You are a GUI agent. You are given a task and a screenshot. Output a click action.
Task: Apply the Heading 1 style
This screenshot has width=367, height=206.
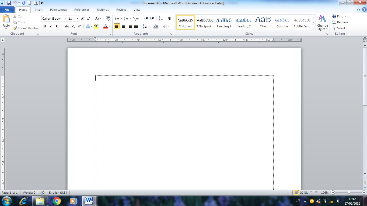click(224, 22)
